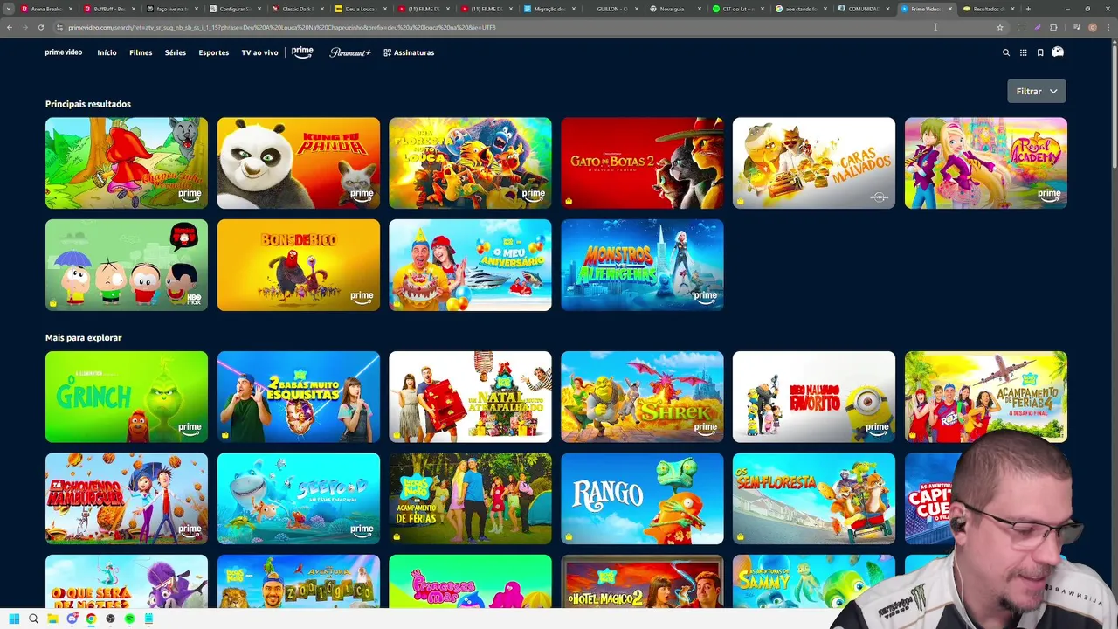
Task: Switch to the Resultados browser tab
Action: pyautogui.click(x=987, y=9)
